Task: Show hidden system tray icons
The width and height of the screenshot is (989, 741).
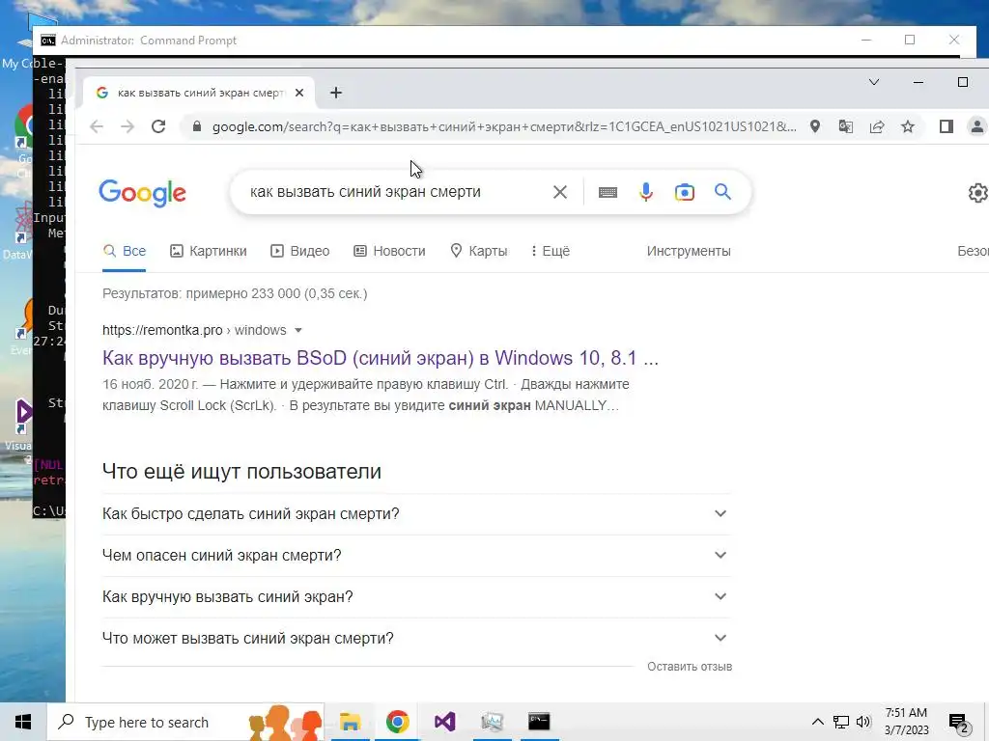Action: (x=817, y=722)
